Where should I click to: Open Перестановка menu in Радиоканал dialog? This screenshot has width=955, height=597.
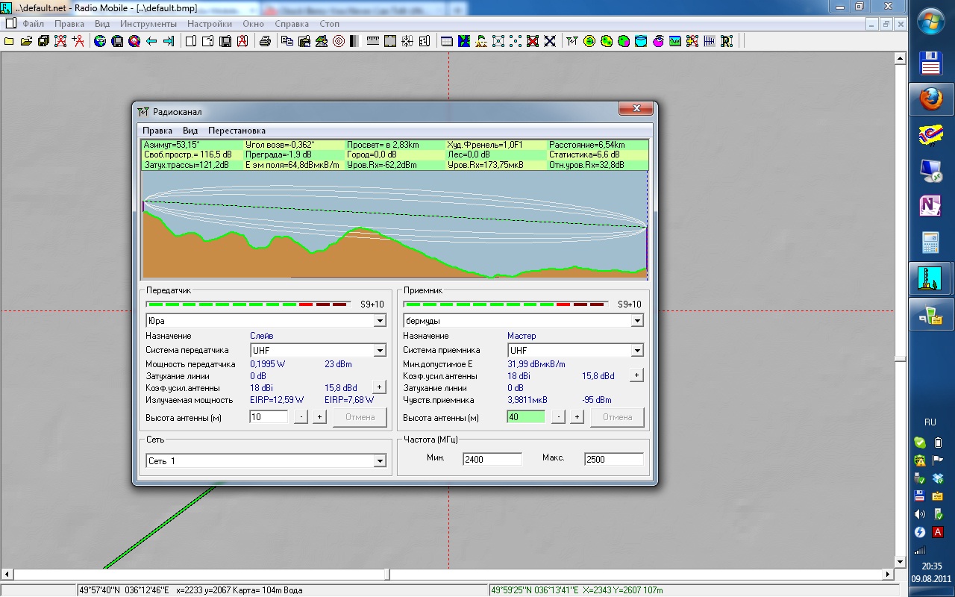point(237,131)
